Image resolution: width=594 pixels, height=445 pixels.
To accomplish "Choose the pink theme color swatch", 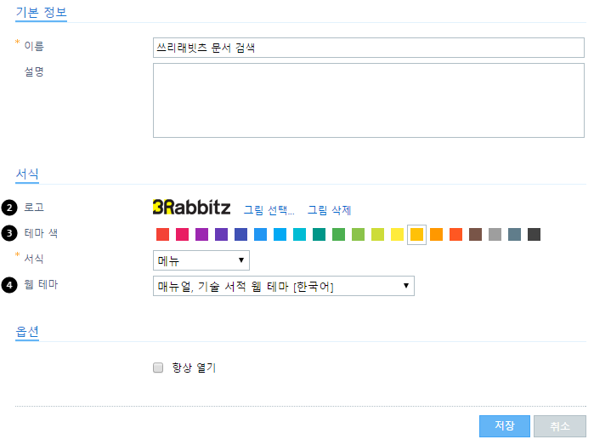I will pyautogui.click(x=182, y=235).
